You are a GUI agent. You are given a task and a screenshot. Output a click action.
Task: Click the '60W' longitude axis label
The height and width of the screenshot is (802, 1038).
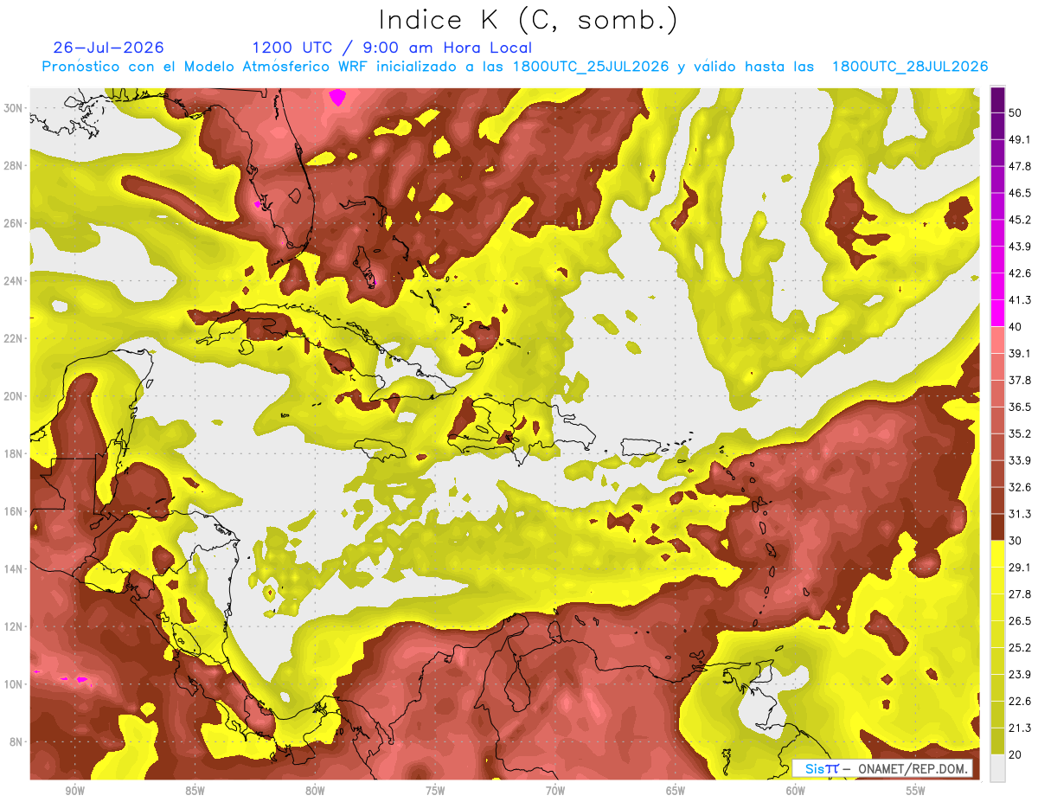click(x=796, y=792)
